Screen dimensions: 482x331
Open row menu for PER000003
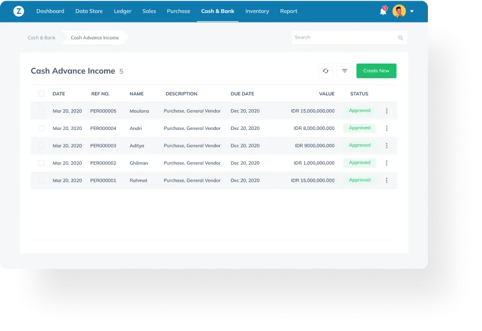(387, 145)
